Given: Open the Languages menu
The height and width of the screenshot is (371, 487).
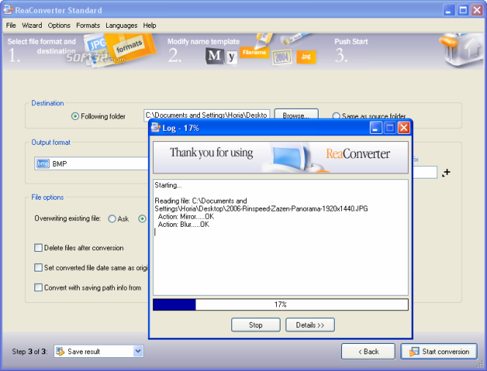Looking at the screenshot, I should pos(121,26).
